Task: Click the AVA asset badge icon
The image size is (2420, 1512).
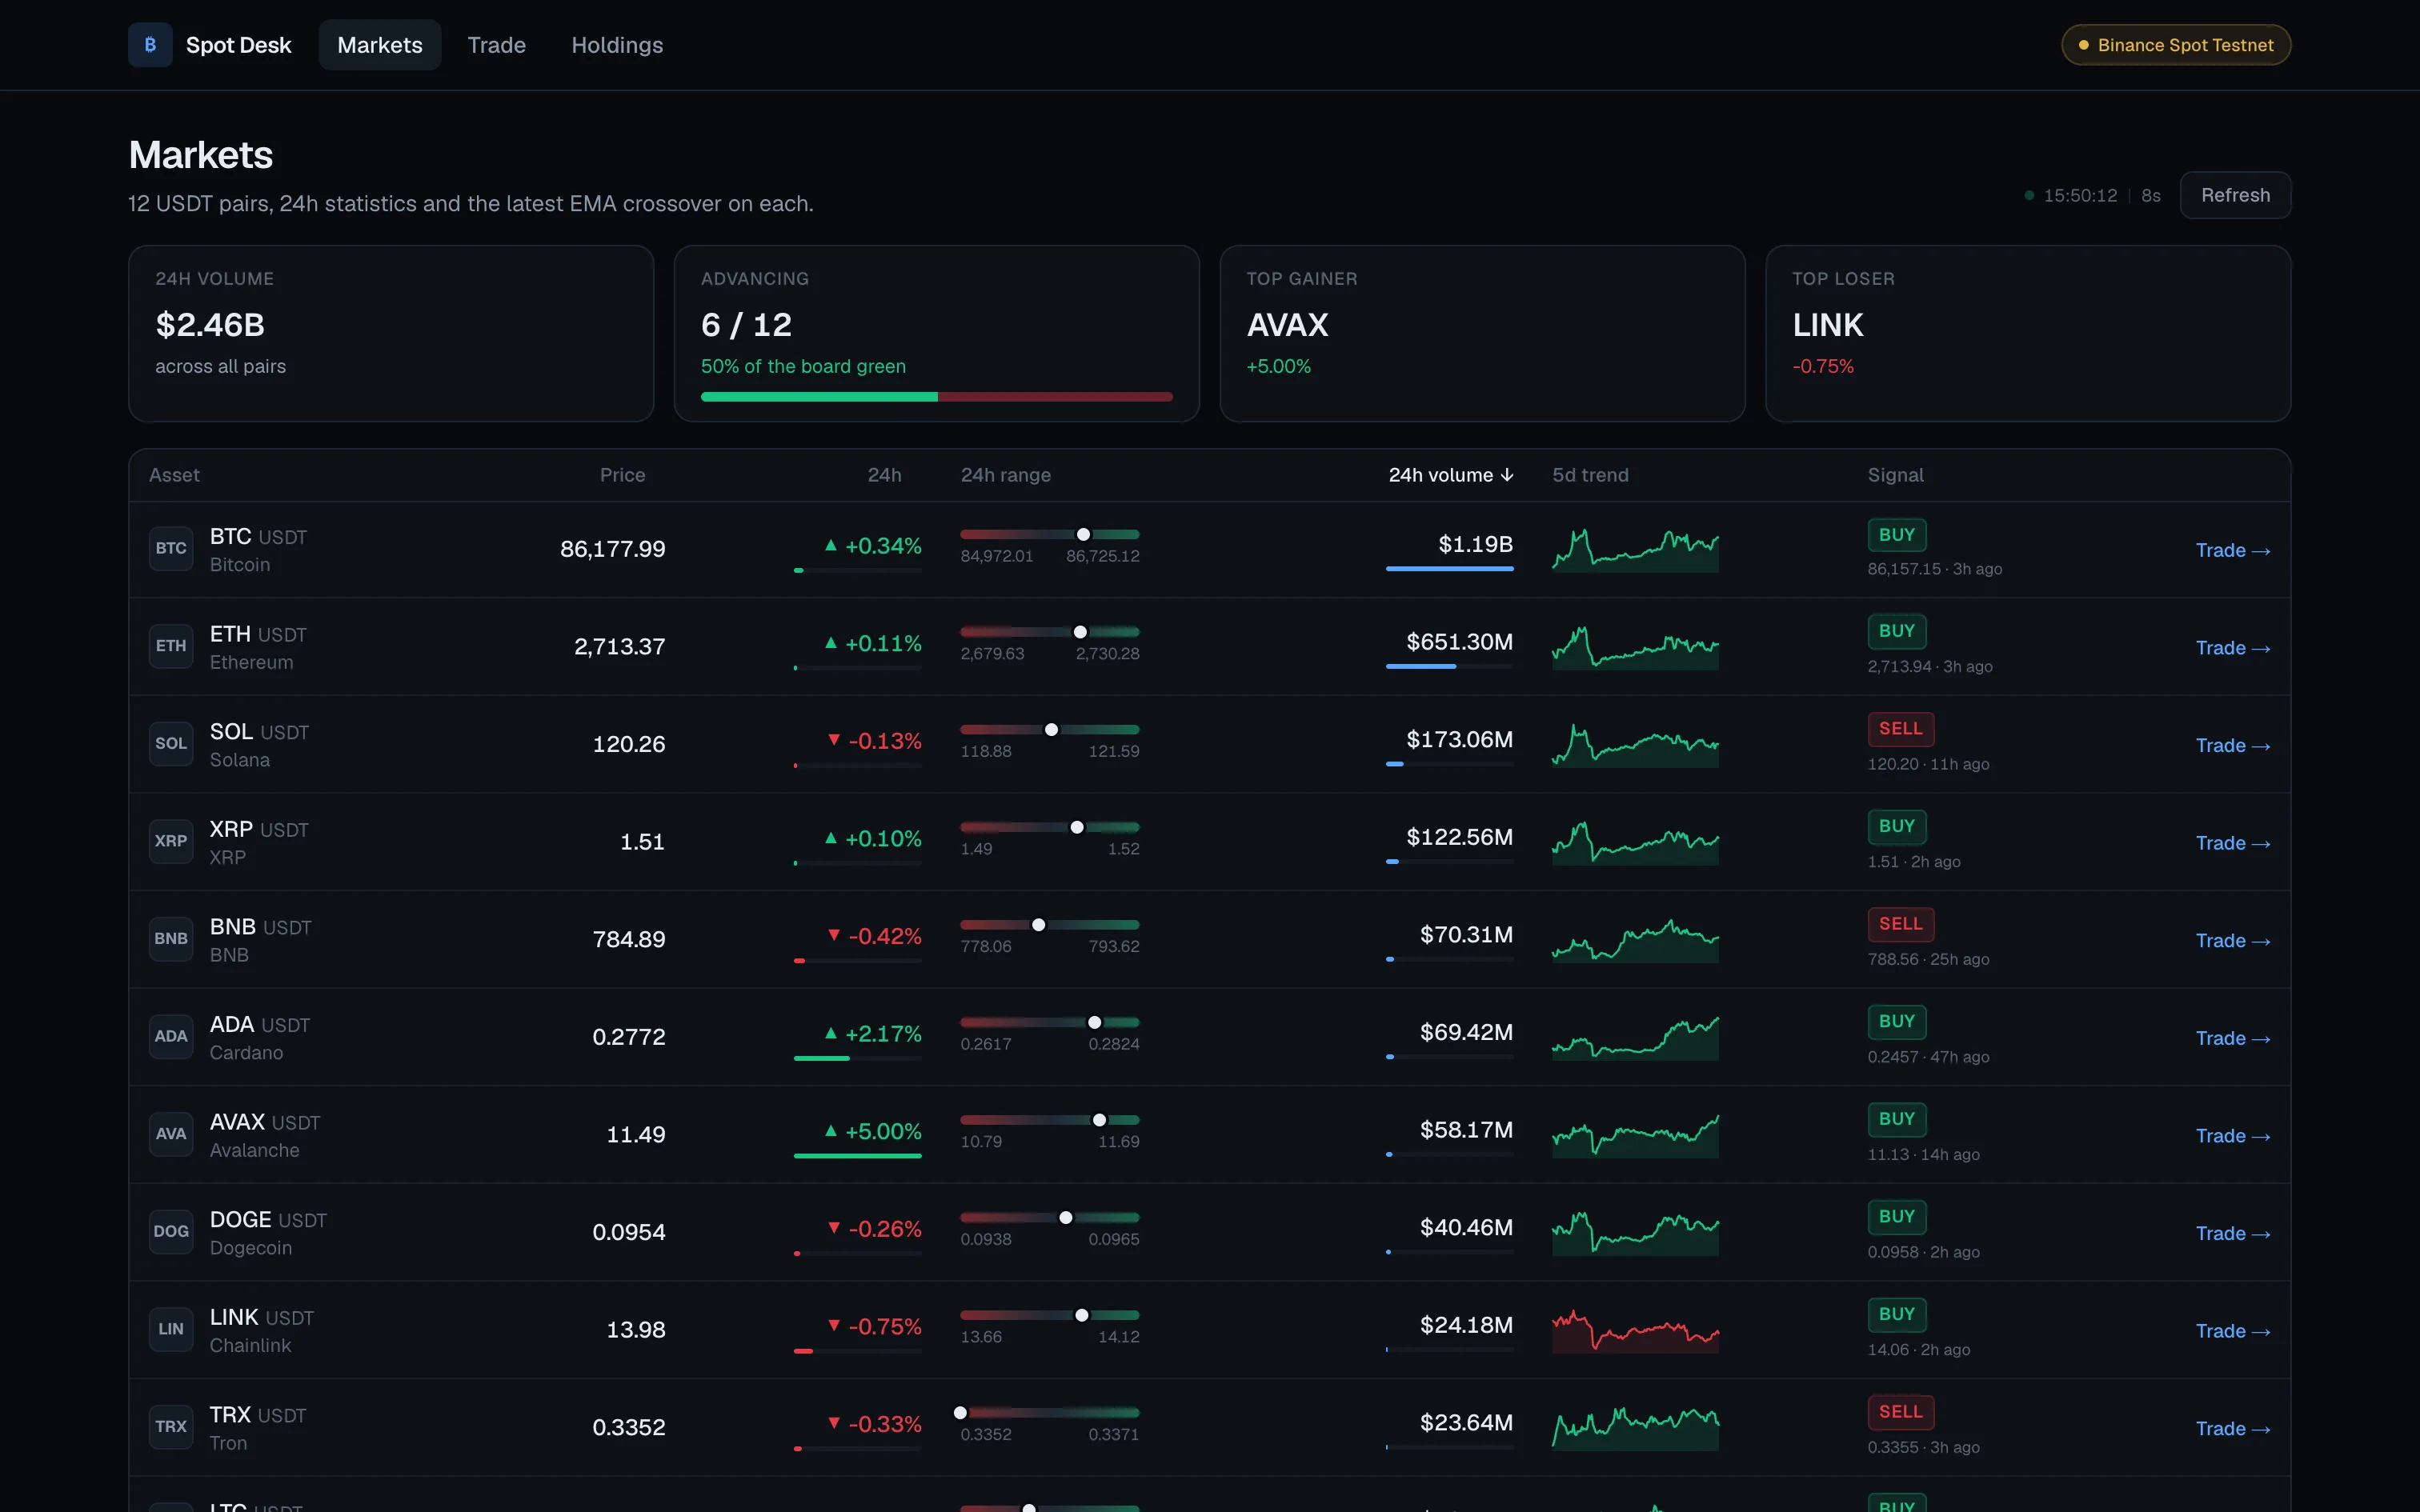Action: 171,1134
